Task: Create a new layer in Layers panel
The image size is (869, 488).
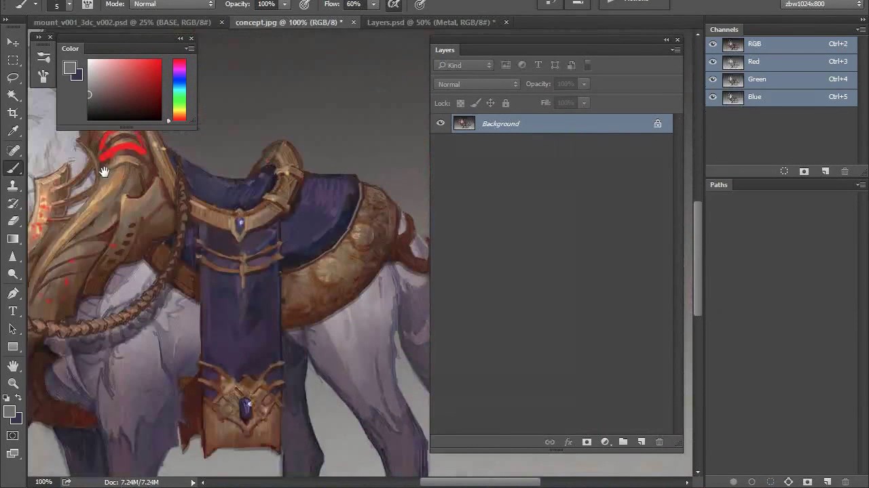Action: 642,442
